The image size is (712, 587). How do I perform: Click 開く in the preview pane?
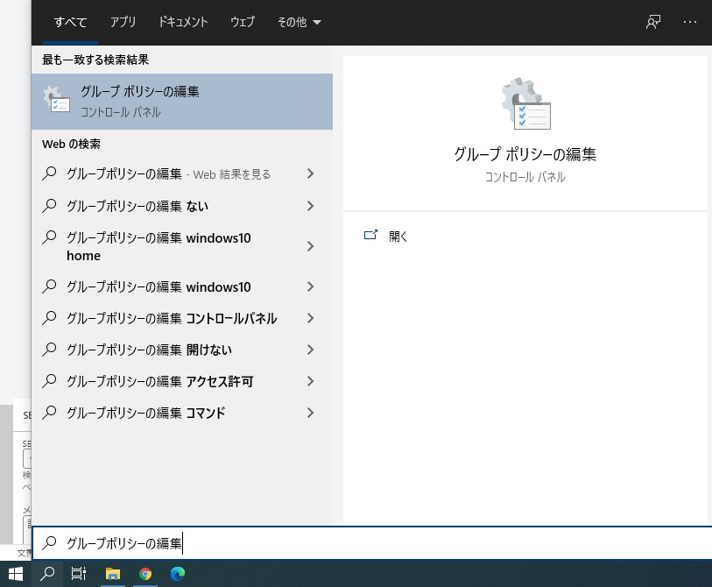pyautogui.click(x=398, y=236)
